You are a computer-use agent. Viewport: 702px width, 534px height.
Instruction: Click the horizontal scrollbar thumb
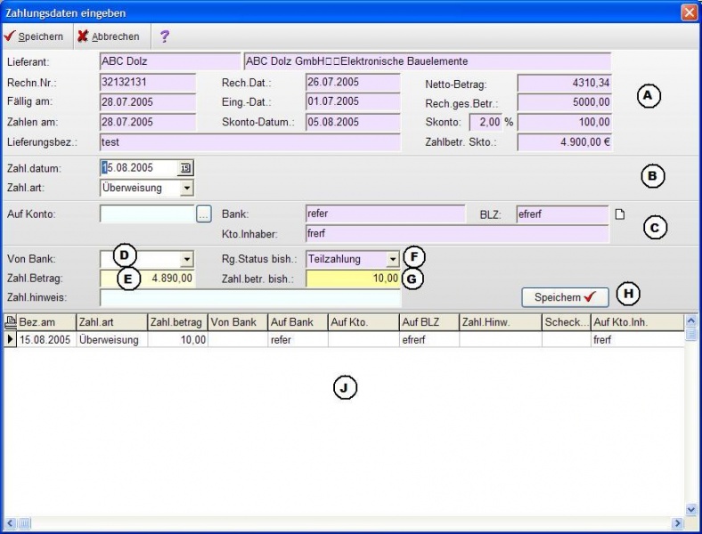pyautogui.click(x=24, y=522)
